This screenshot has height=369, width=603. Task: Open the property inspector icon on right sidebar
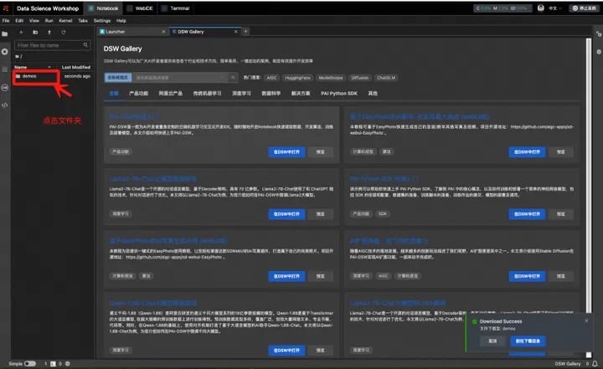[x=599, y=33]
